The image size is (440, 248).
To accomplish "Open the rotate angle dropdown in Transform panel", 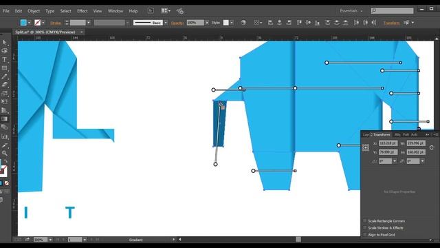I will tap(395, 161).
